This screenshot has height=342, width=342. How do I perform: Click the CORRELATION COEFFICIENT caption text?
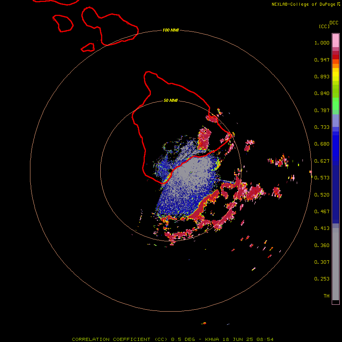(173, 339)
